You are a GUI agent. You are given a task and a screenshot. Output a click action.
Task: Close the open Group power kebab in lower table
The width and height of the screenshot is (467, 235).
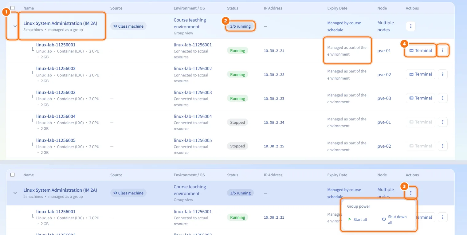point(411,193)
